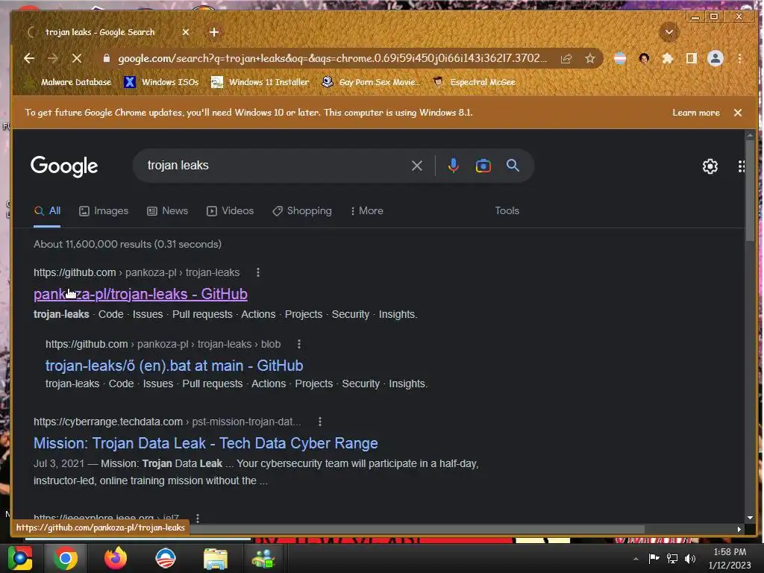Click the taskbar volume speaker icon
Image resolution: width=764 pixels, height=573 pixels.
(690, 558)
